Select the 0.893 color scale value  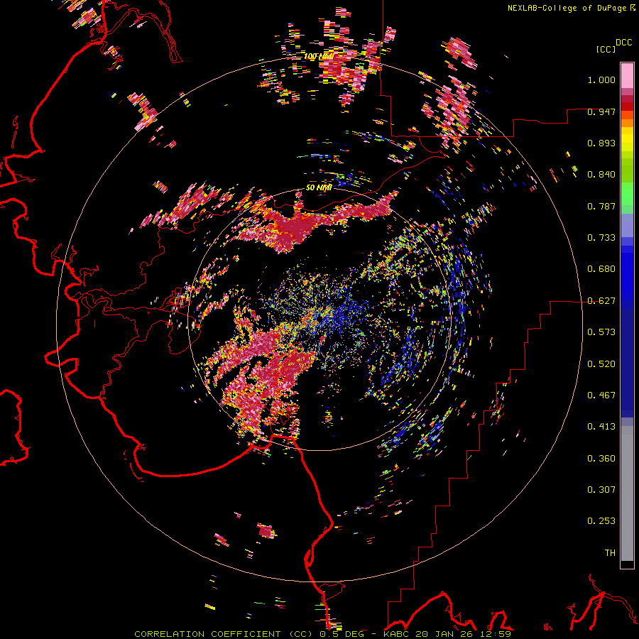[601, 143]
